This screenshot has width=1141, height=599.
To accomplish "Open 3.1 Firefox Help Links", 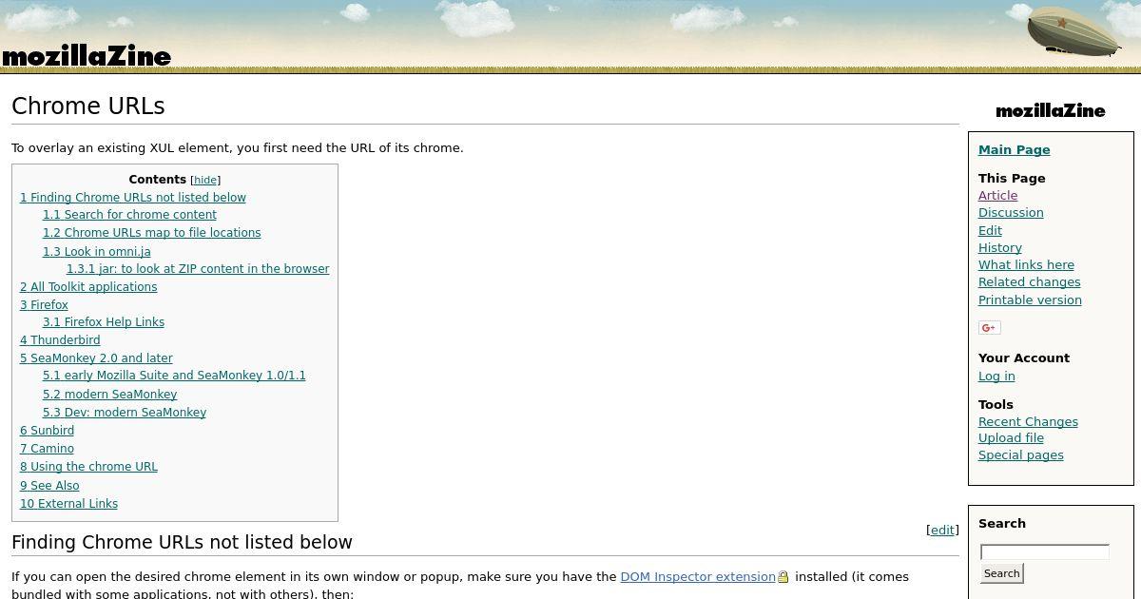I will 104,322.
